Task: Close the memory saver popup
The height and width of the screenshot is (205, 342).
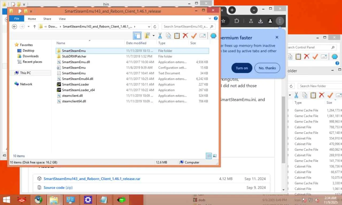Action: coord(277,37)
